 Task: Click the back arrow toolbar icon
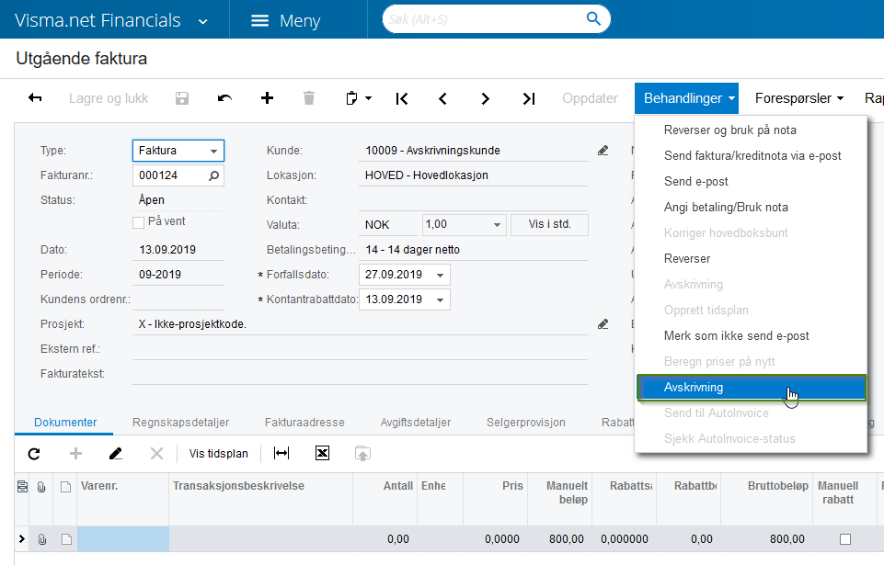click(35, 98)
